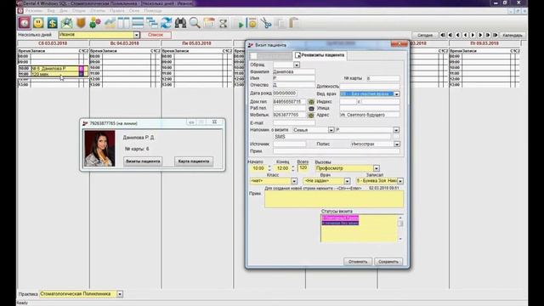Switch to the first tab in visit dialog
Viewport: 544px width, 306px height.
coord(271,55)
